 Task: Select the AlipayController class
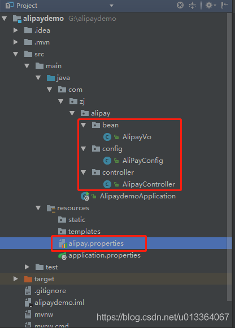(x=149, y=184)
